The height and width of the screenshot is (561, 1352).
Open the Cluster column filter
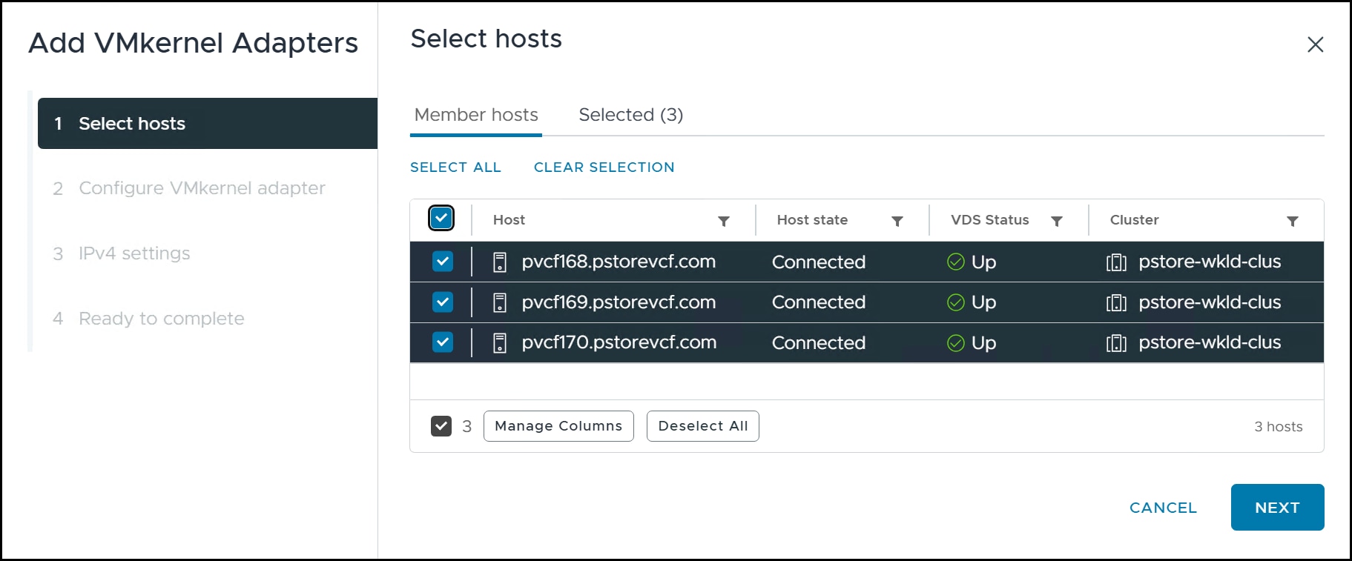pyautogui.click(x=1293, y=221)
